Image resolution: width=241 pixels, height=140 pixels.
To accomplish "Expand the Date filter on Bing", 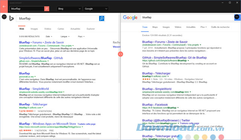I will [49, 37].
